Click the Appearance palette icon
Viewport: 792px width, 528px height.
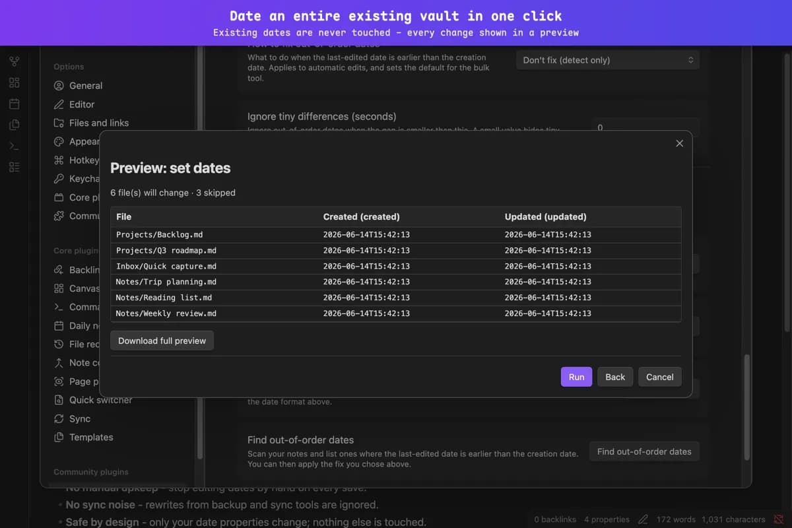[x=59, y=141]
